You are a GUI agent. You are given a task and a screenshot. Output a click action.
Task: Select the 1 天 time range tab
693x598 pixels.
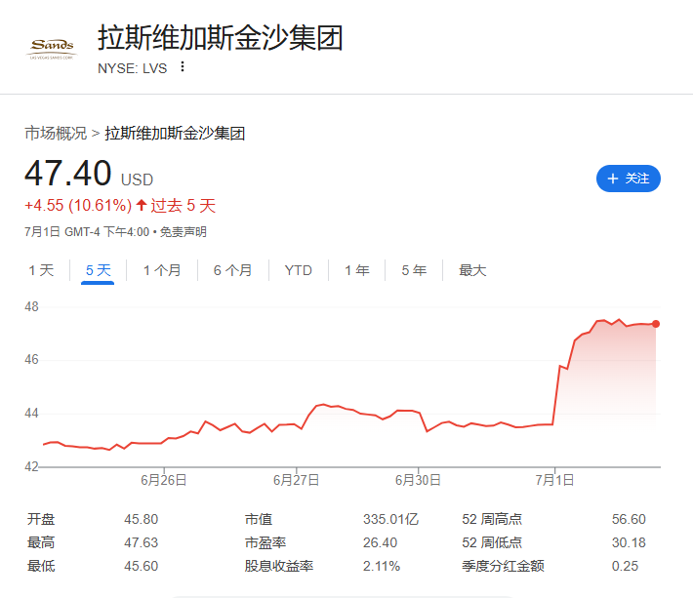41,270
